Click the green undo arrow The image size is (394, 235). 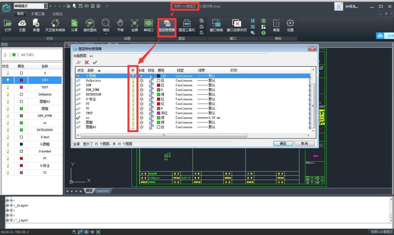click(50, 6)
